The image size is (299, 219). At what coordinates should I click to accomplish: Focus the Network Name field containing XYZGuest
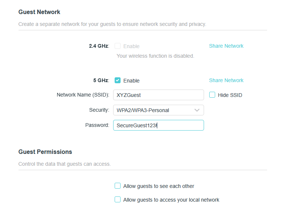point(158,95)
